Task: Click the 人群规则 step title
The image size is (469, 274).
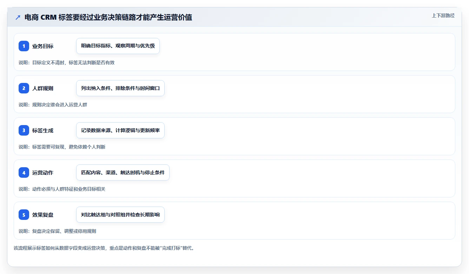Action: (x=43, y=88)
